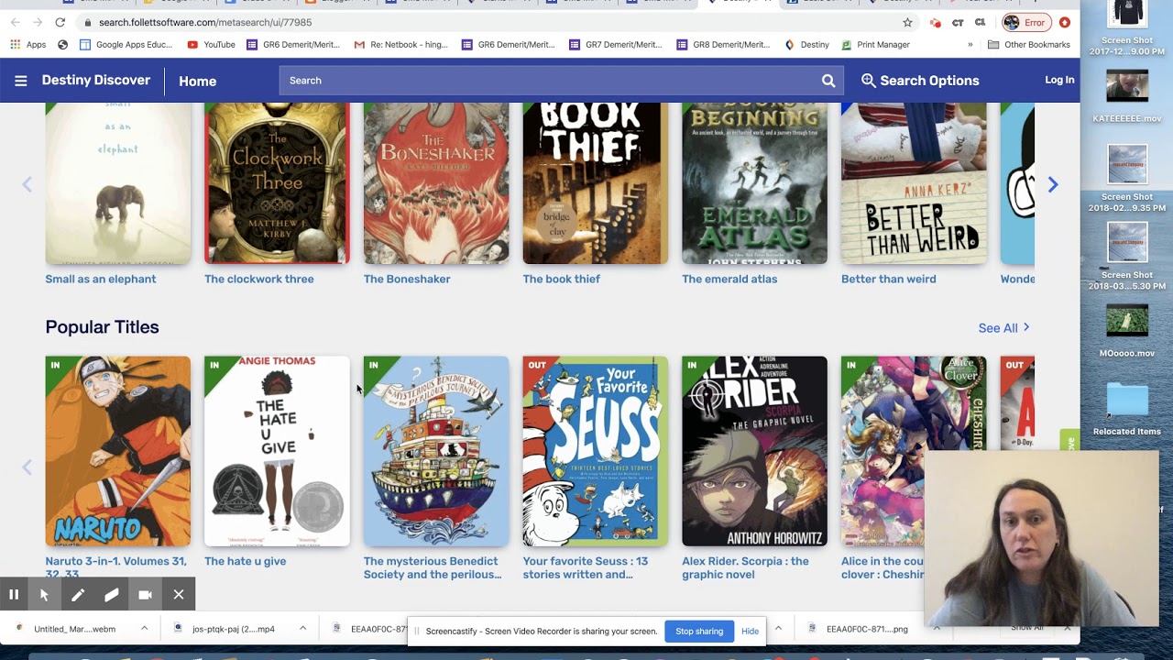This screenshot has height=660, width=1173.
Task: See All Popular Titles
Action: pos(1004,328)
